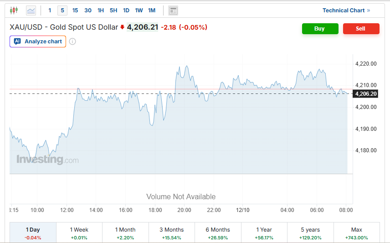Choose the 30 minute interval
The height and width of the screenshot is (243, 390).
88,10
